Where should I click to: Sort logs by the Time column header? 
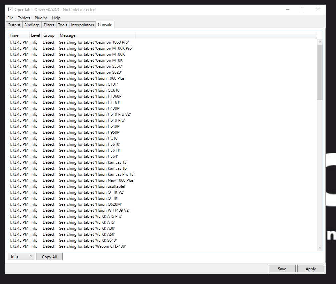(x=14, y=35)
